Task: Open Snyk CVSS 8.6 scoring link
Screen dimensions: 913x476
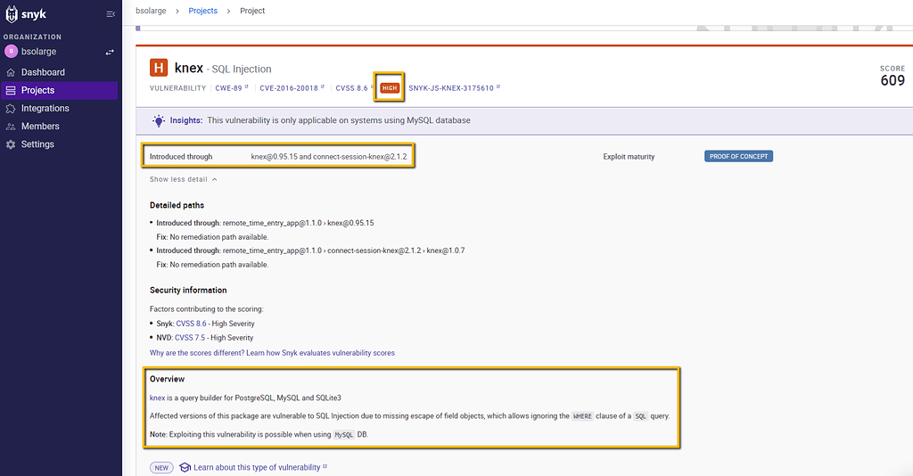Action: pos(191,324)
